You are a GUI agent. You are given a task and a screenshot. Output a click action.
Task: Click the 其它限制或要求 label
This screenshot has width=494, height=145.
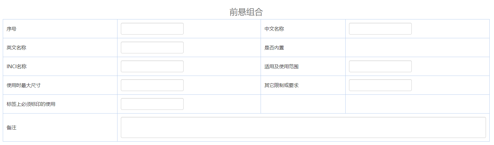tap(281, 85)
